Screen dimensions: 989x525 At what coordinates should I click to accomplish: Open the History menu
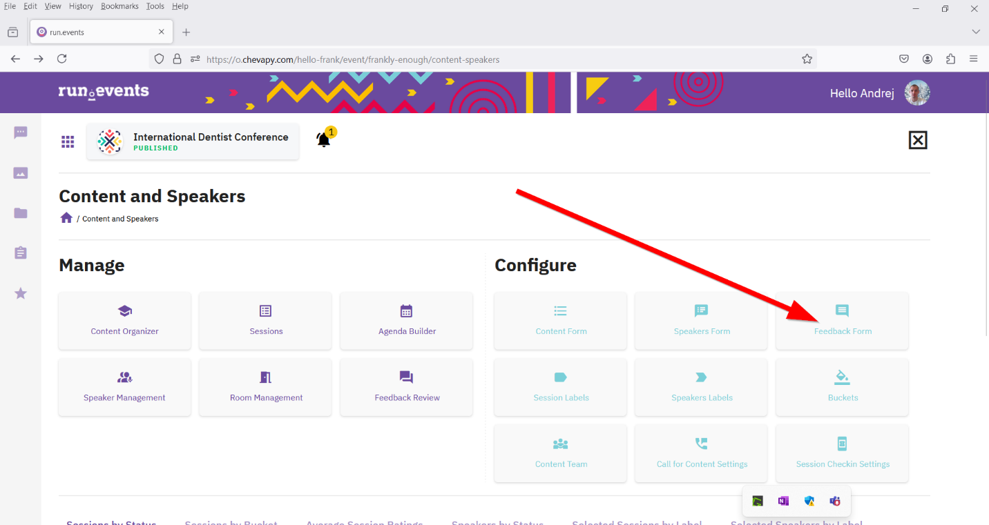point(81,6)
